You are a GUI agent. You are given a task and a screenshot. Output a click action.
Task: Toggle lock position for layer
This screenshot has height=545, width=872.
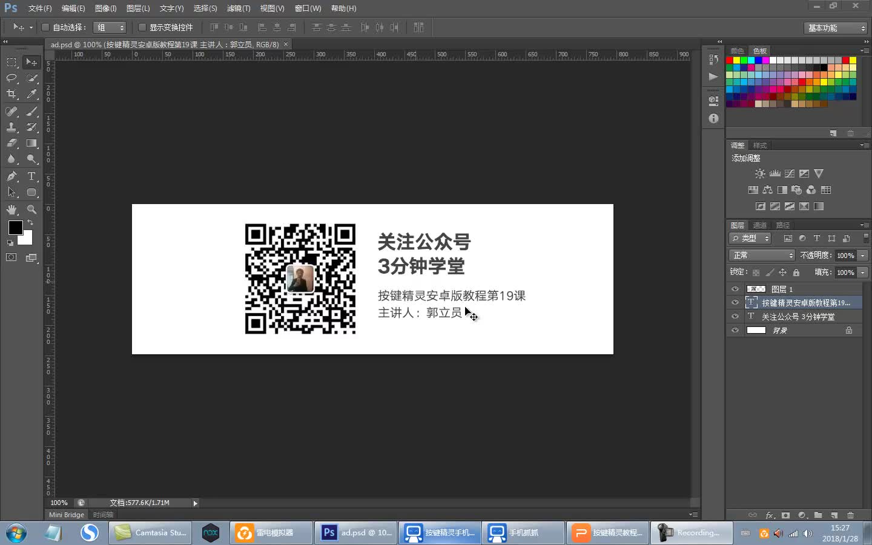coord(782,272)
